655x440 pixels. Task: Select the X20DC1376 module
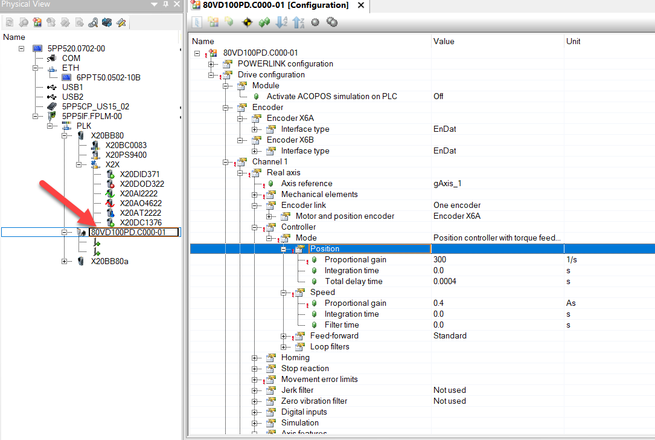(x=141, y=222)
